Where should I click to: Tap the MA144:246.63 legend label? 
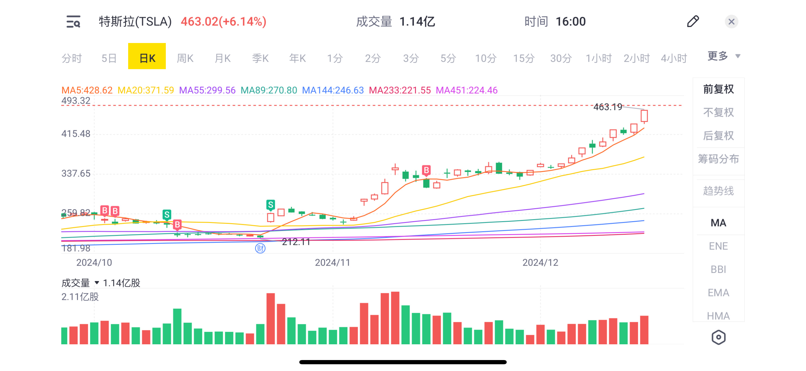pos(333,91)
